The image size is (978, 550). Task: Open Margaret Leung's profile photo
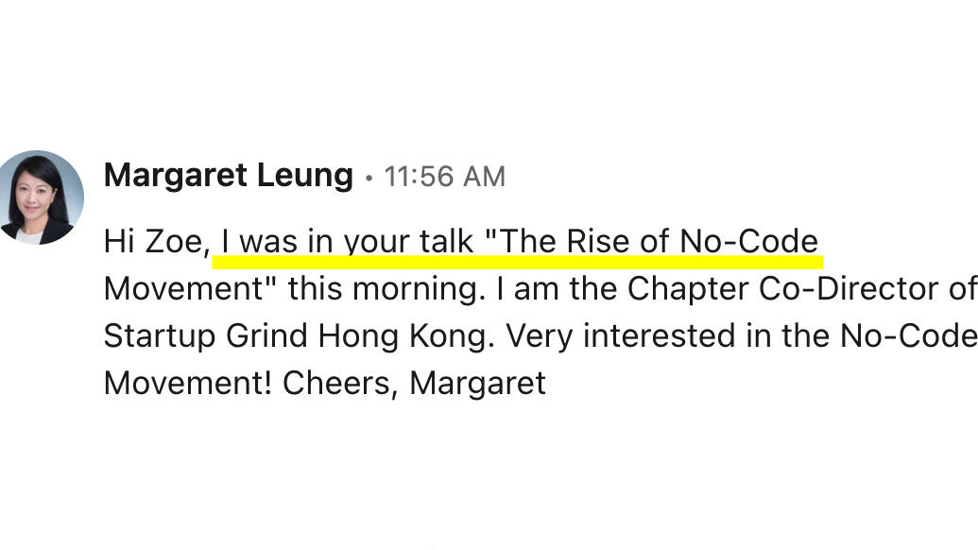(39, 198)
